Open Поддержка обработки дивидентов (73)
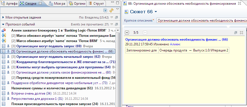 [59, 83]
